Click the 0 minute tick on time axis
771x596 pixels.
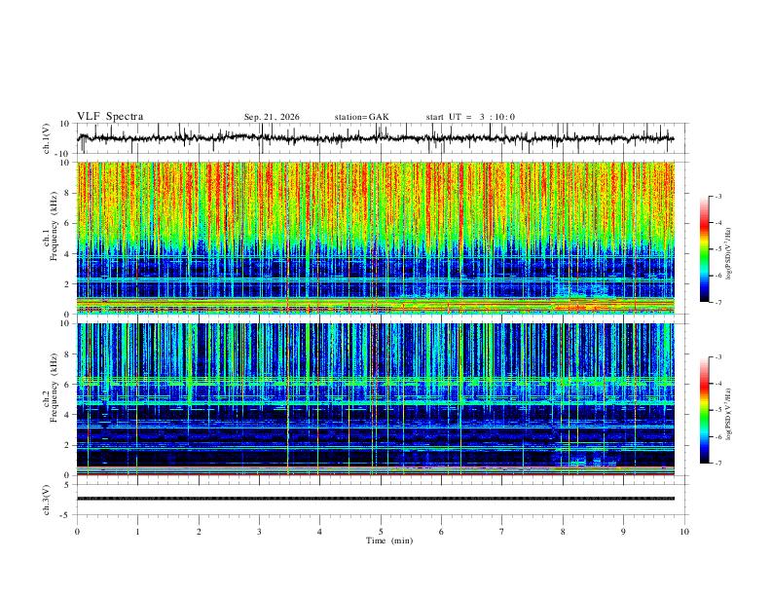pyautogui.click(x=77, y=532)
